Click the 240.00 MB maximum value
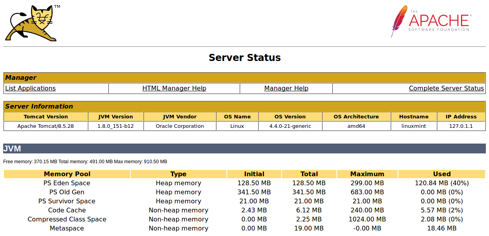 [x=367, y=210]
